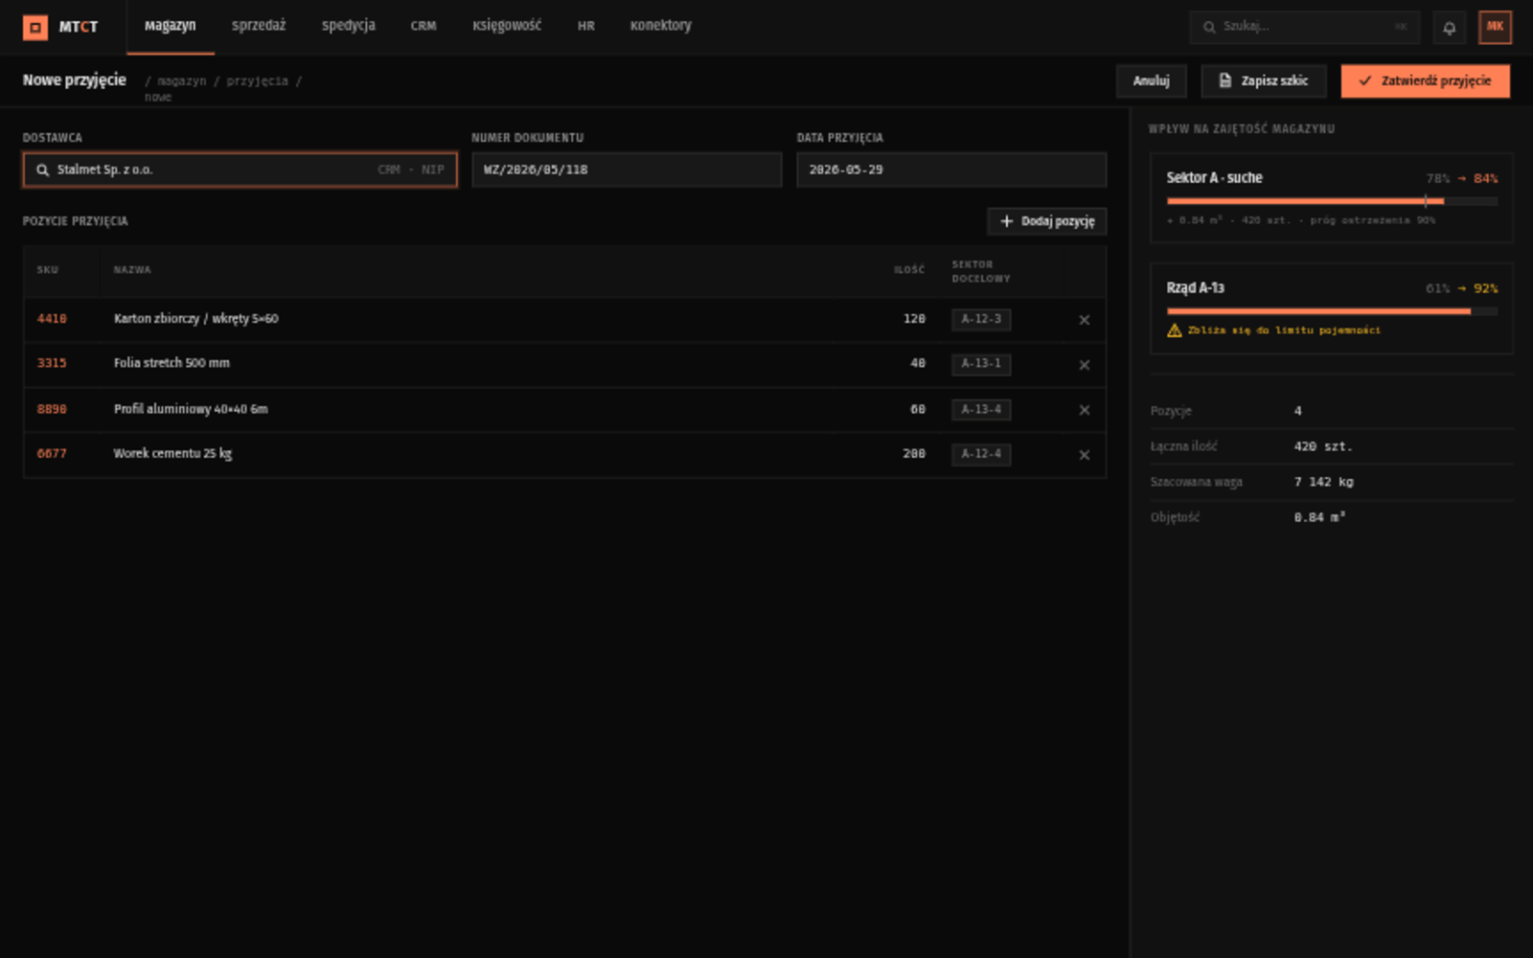The width and height of the screenshot is (1533, 958).
Task: Click the Dostawca supplier field
Action: 240,170
